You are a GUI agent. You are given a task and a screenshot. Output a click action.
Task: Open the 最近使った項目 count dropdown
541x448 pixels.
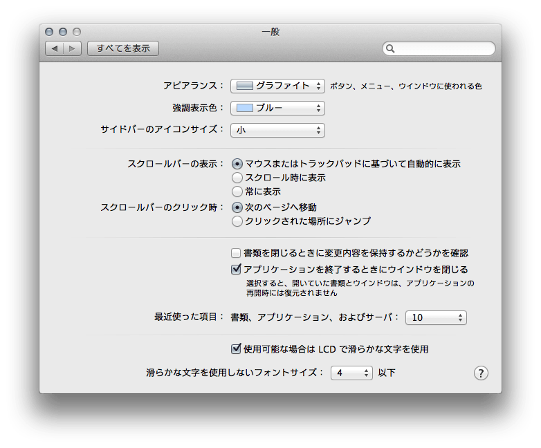click(x=436, y=317)
